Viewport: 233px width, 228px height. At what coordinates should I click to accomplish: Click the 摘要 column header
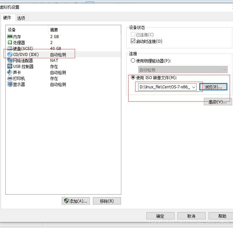[54, 30]
